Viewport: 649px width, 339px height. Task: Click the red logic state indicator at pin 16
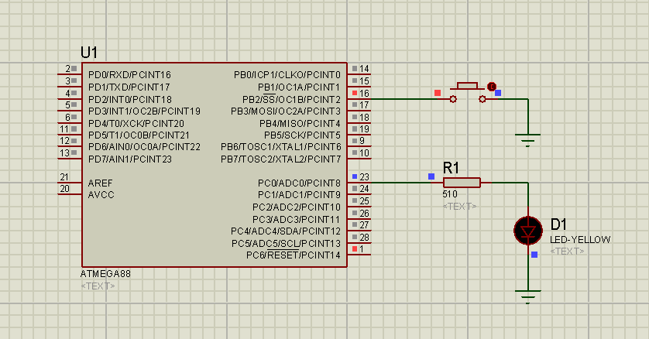pos(355,93)
